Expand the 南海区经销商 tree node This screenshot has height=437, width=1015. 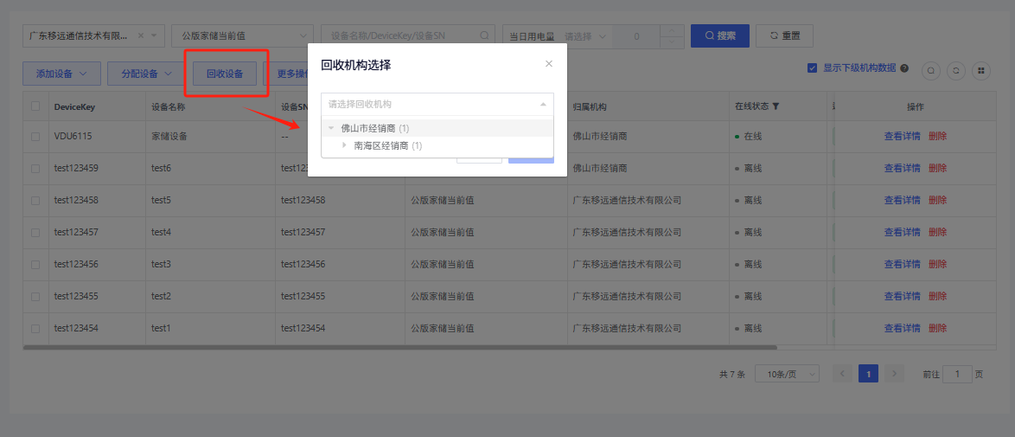click(x=344, y=145)
